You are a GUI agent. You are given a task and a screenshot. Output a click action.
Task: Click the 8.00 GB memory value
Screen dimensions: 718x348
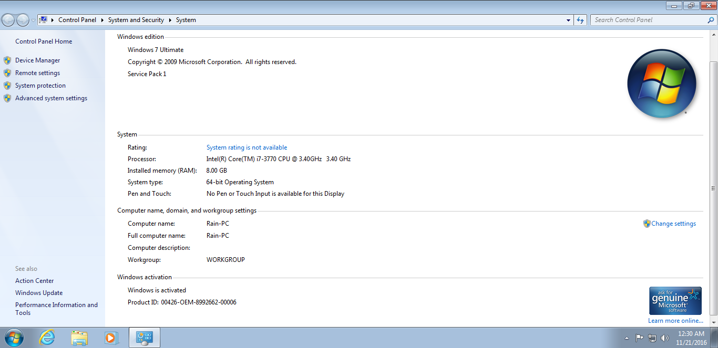217,171
